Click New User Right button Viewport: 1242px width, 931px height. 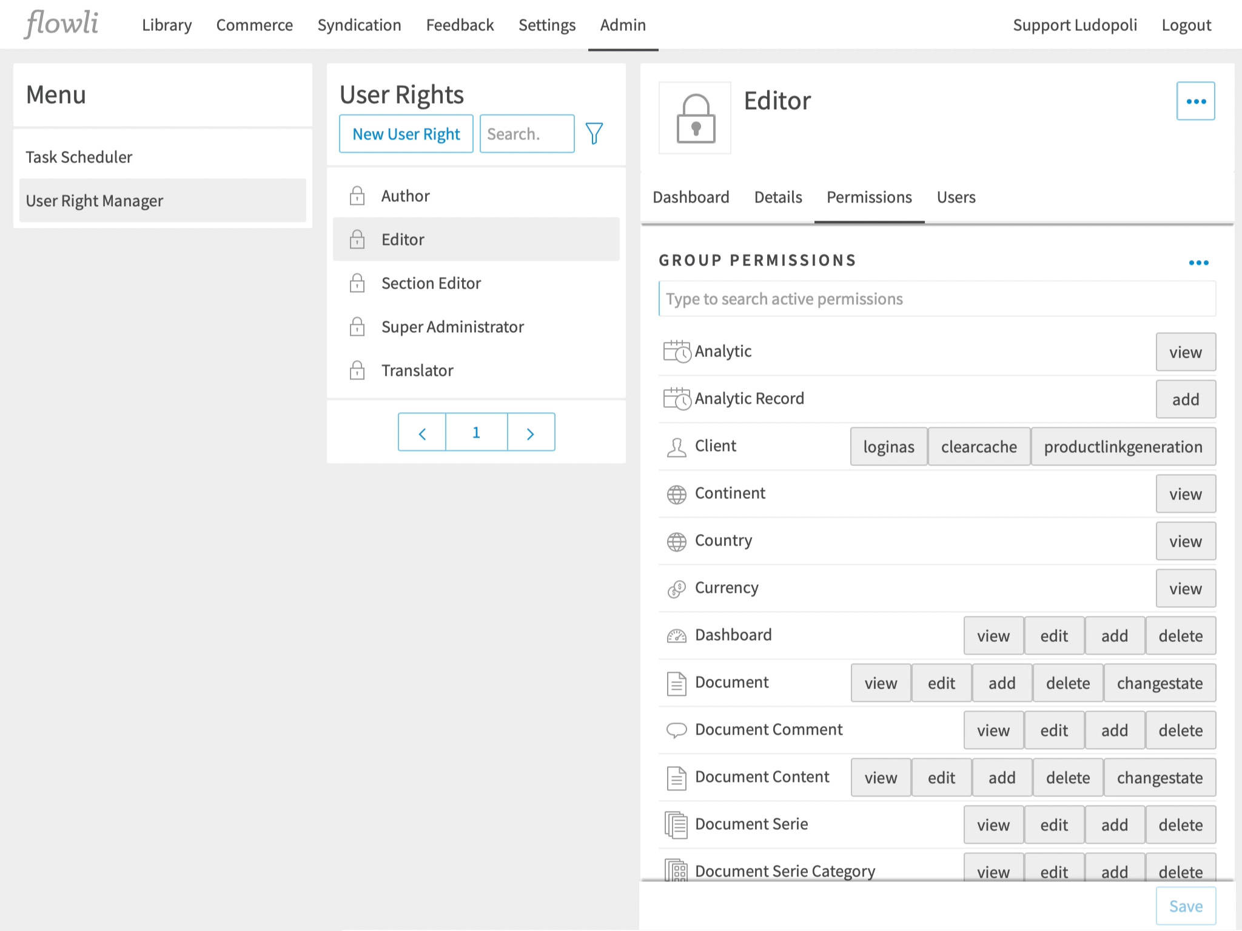pos(405,133)
